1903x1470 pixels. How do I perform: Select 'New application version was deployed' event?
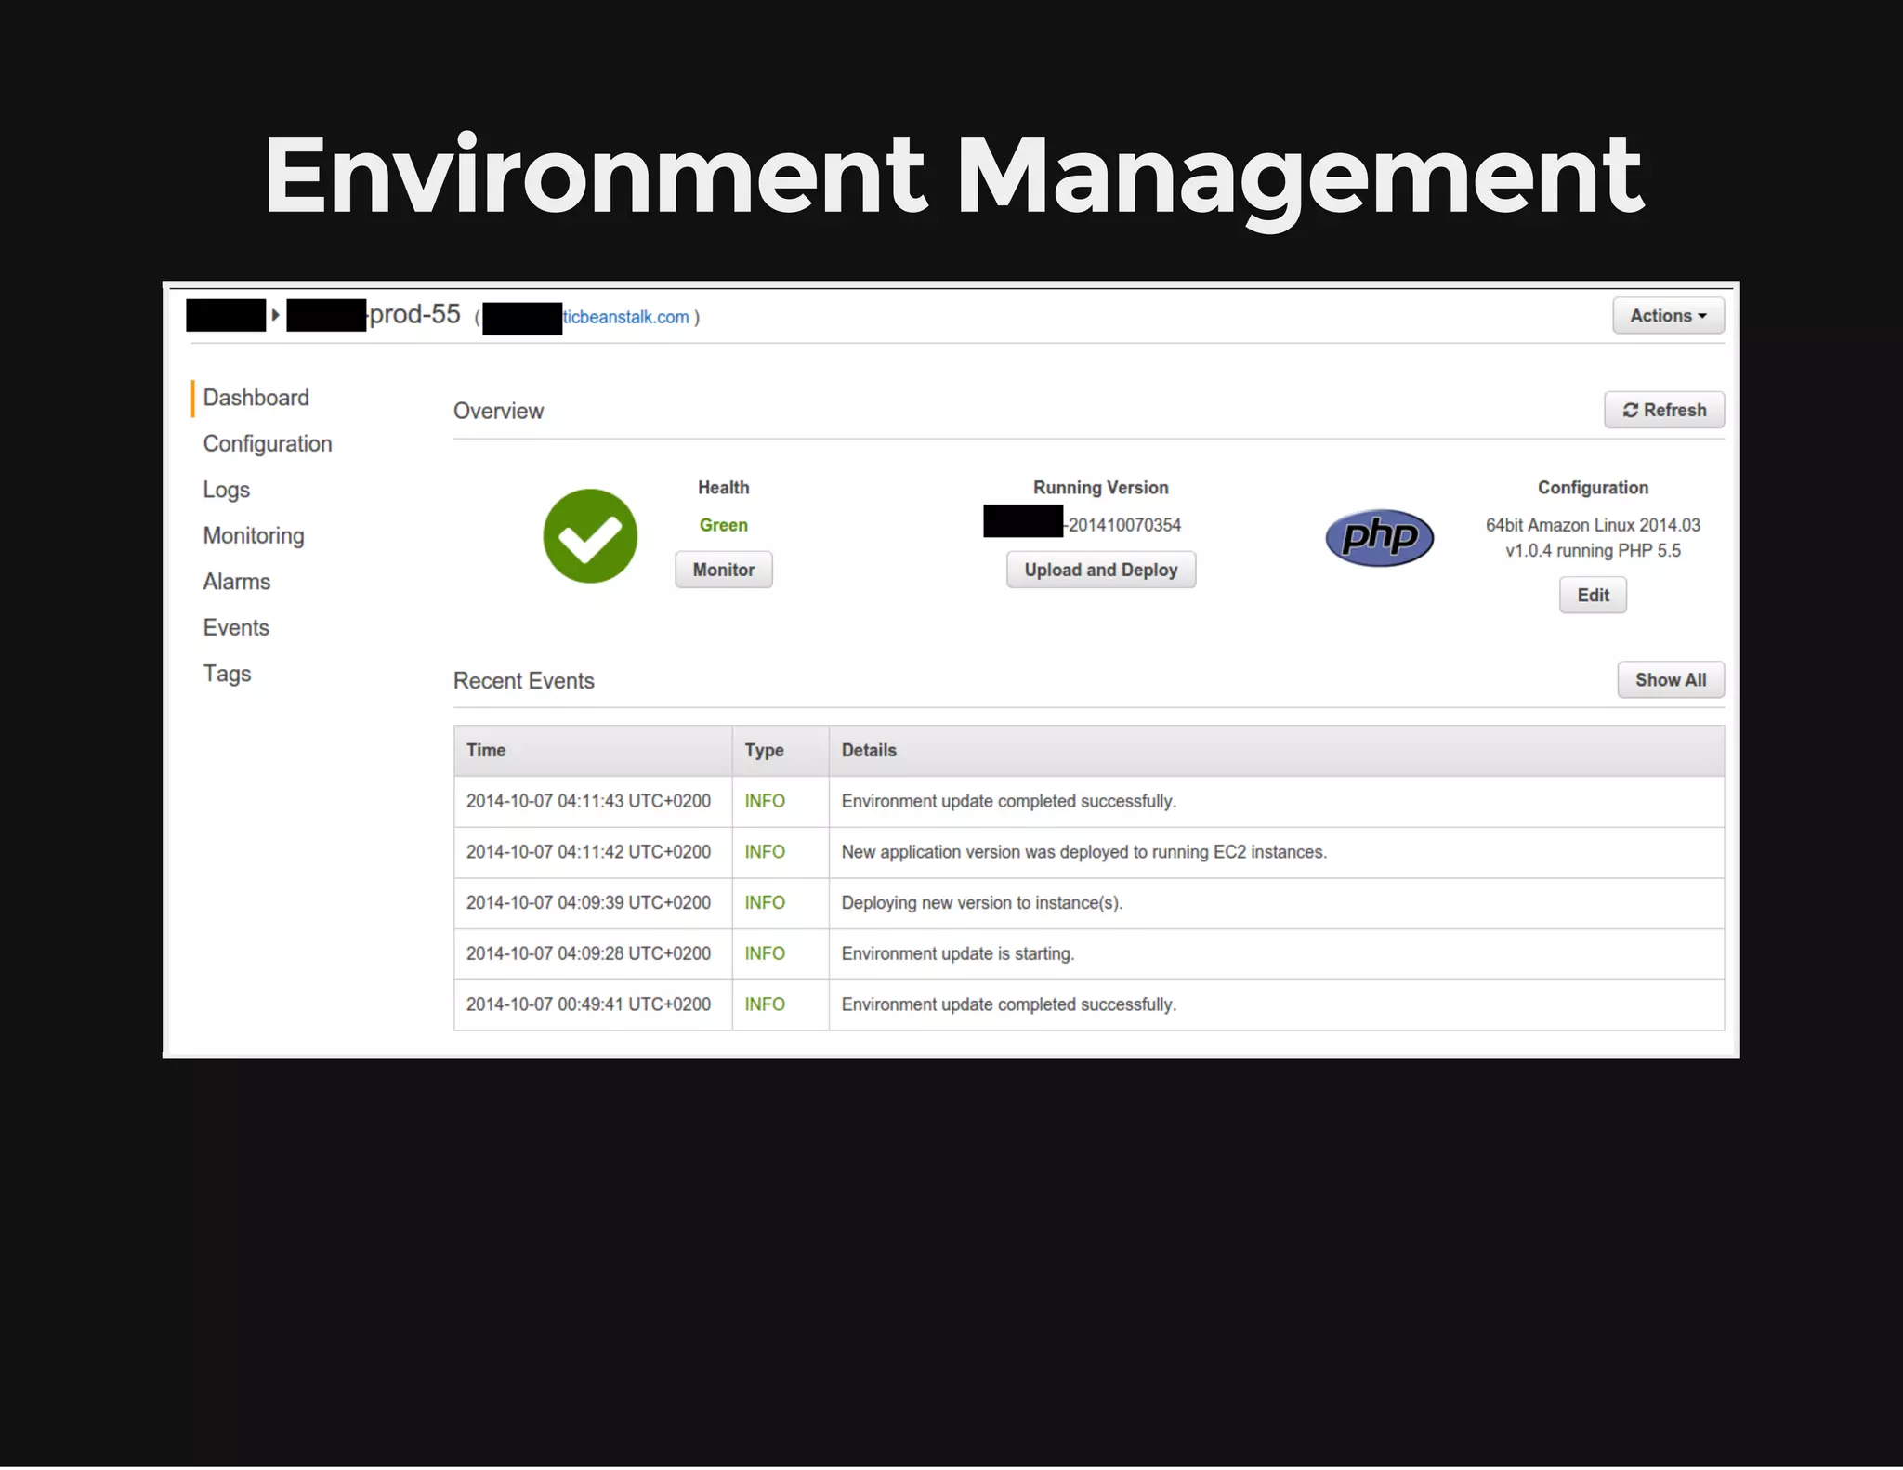[1083, 852]
